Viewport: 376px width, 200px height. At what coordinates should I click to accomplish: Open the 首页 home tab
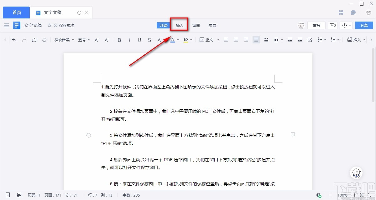click(16, 12)
